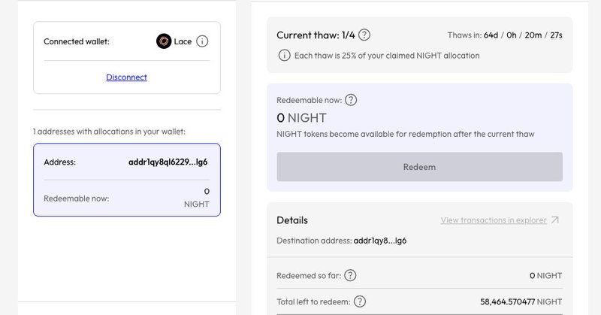Click destination address addr1qy8...lg6 in Details
601x315 pixels.
pos(380,241)
